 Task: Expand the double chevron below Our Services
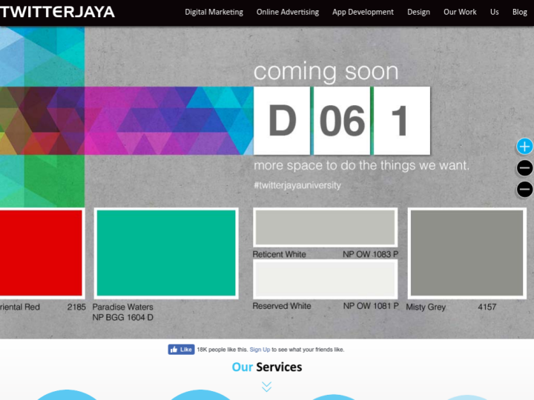(x=266, y=387)
